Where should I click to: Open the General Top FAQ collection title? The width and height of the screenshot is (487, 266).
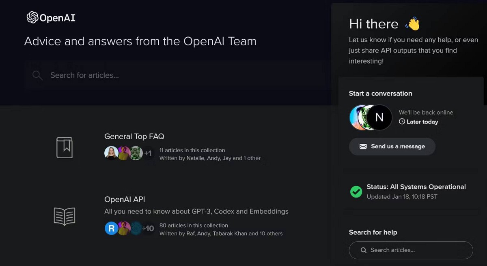134,136
